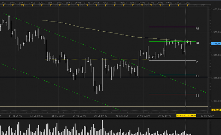The width and height of the screenshot is (221, 135).
Task: Click the yellow day marker below 19-01
Action: (33, 5)
